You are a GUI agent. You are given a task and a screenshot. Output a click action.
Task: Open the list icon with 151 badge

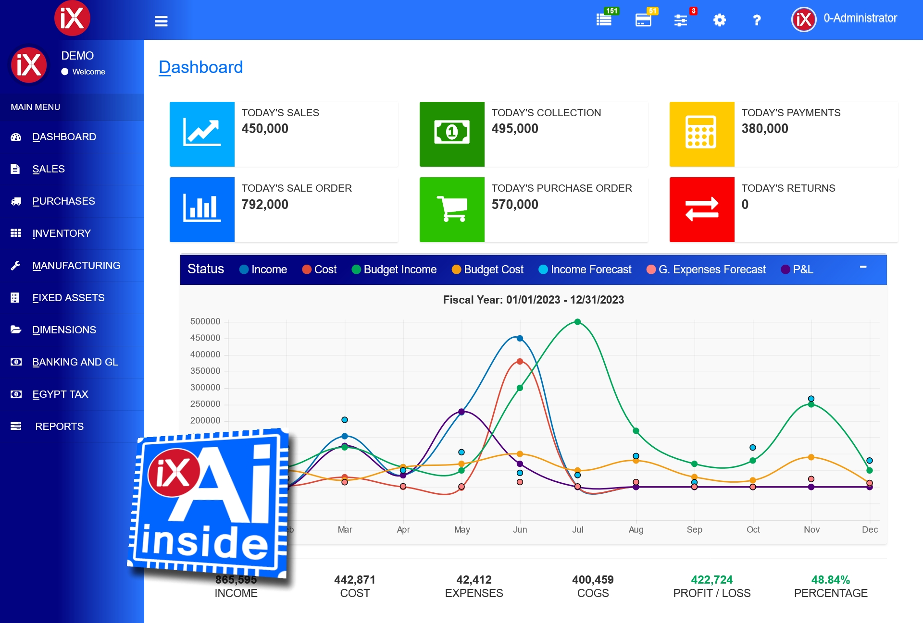[x=604, y=20]
